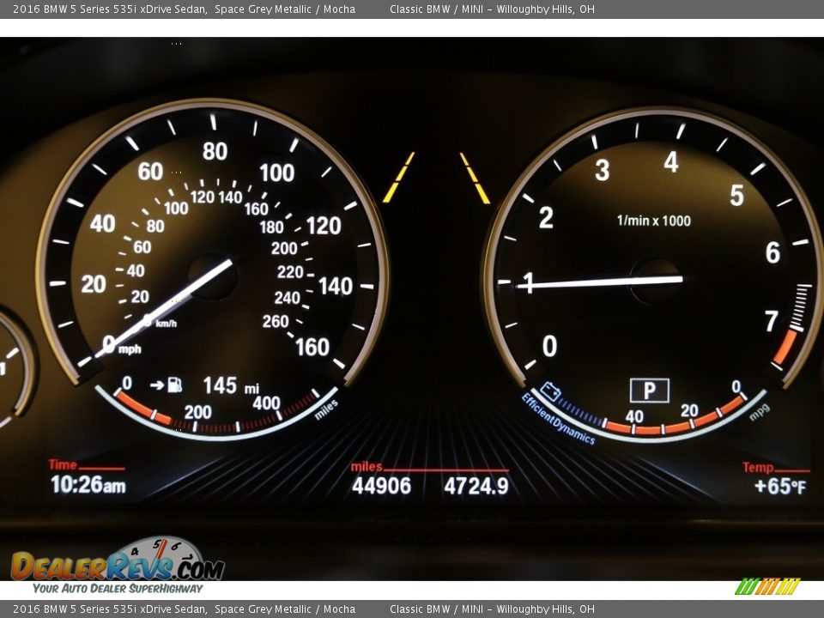824x618 pixels.
Task: Select the P gear indicator box
Action: pos(649,391)
